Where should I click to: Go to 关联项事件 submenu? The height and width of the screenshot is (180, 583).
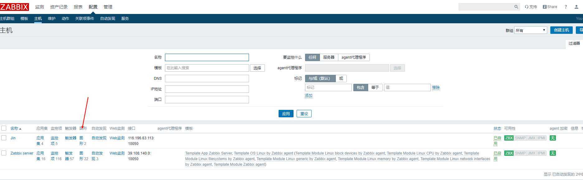[85, 19]
